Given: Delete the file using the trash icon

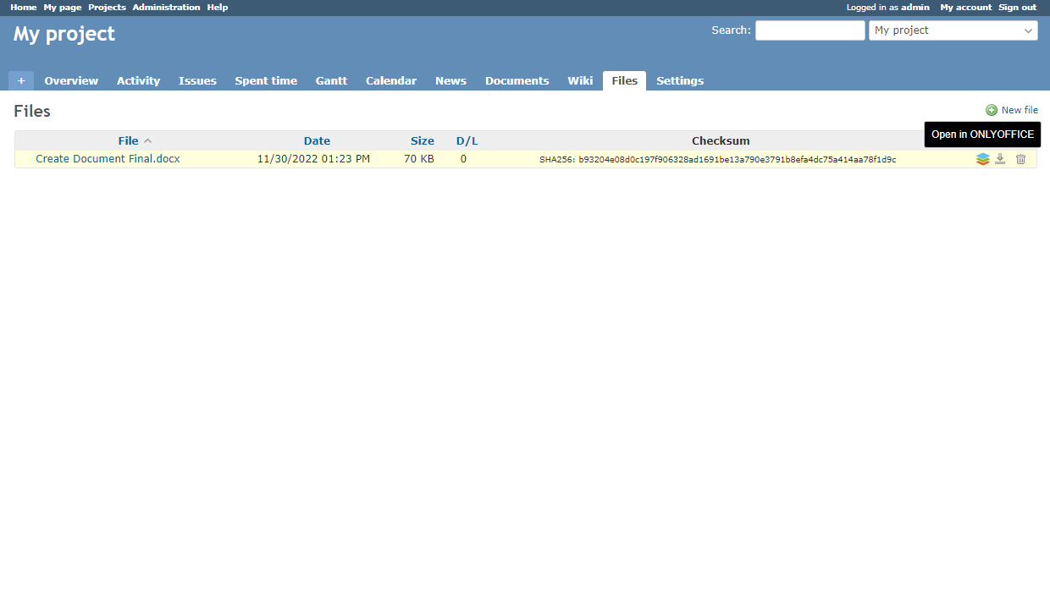Looking at the screenshot, I should click(1020, 159).
